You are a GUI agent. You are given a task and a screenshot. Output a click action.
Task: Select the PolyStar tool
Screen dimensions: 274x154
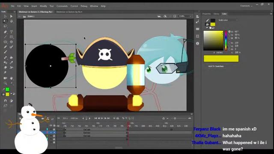(12, 42)
